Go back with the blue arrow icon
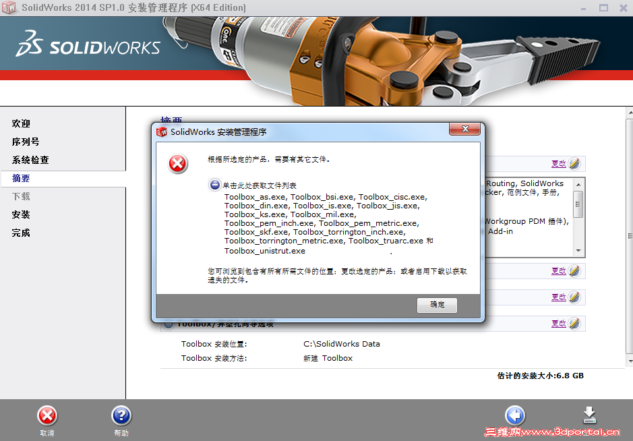 tap(515, 415)
